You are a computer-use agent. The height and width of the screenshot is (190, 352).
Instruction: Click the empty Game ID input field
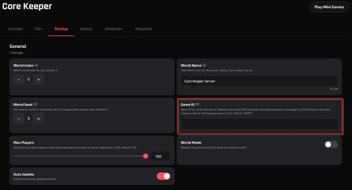pos(259,124)
